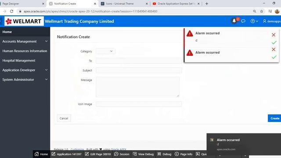Click the Subject input field
Screen dimensions: 281x158
click(x=139, y=70)
